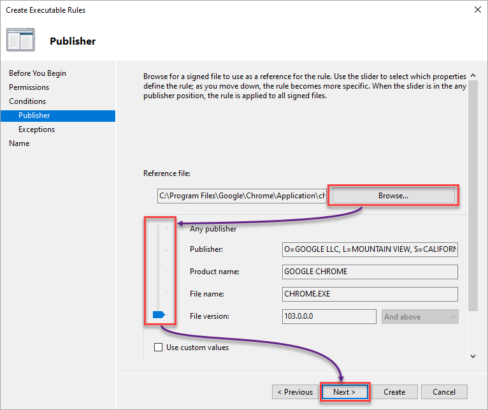The image size is (488, 410).
Task: Click the scroll down arrow
Action: [x=473, y=356]
